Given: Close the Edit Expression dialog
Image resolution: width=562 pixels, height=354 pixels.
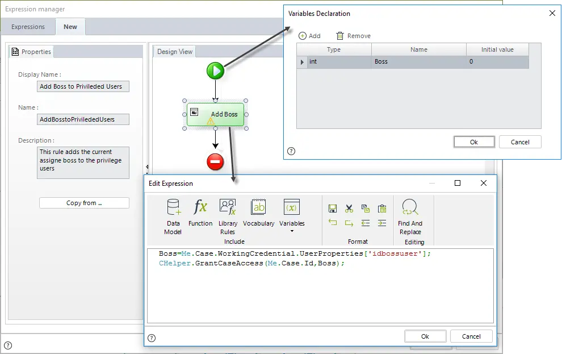Looking at the screenshot, I should (484, 184).
